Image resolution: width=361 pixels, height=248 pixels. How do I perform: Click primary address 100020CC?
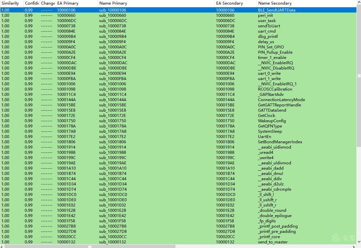pyautogui.click(x=66, y=237)
